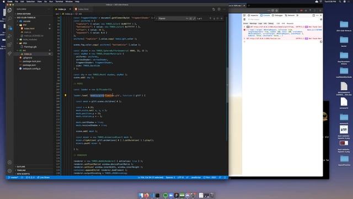
Task: Open the Help menu in the menu bar
Action: coord(77,1)
